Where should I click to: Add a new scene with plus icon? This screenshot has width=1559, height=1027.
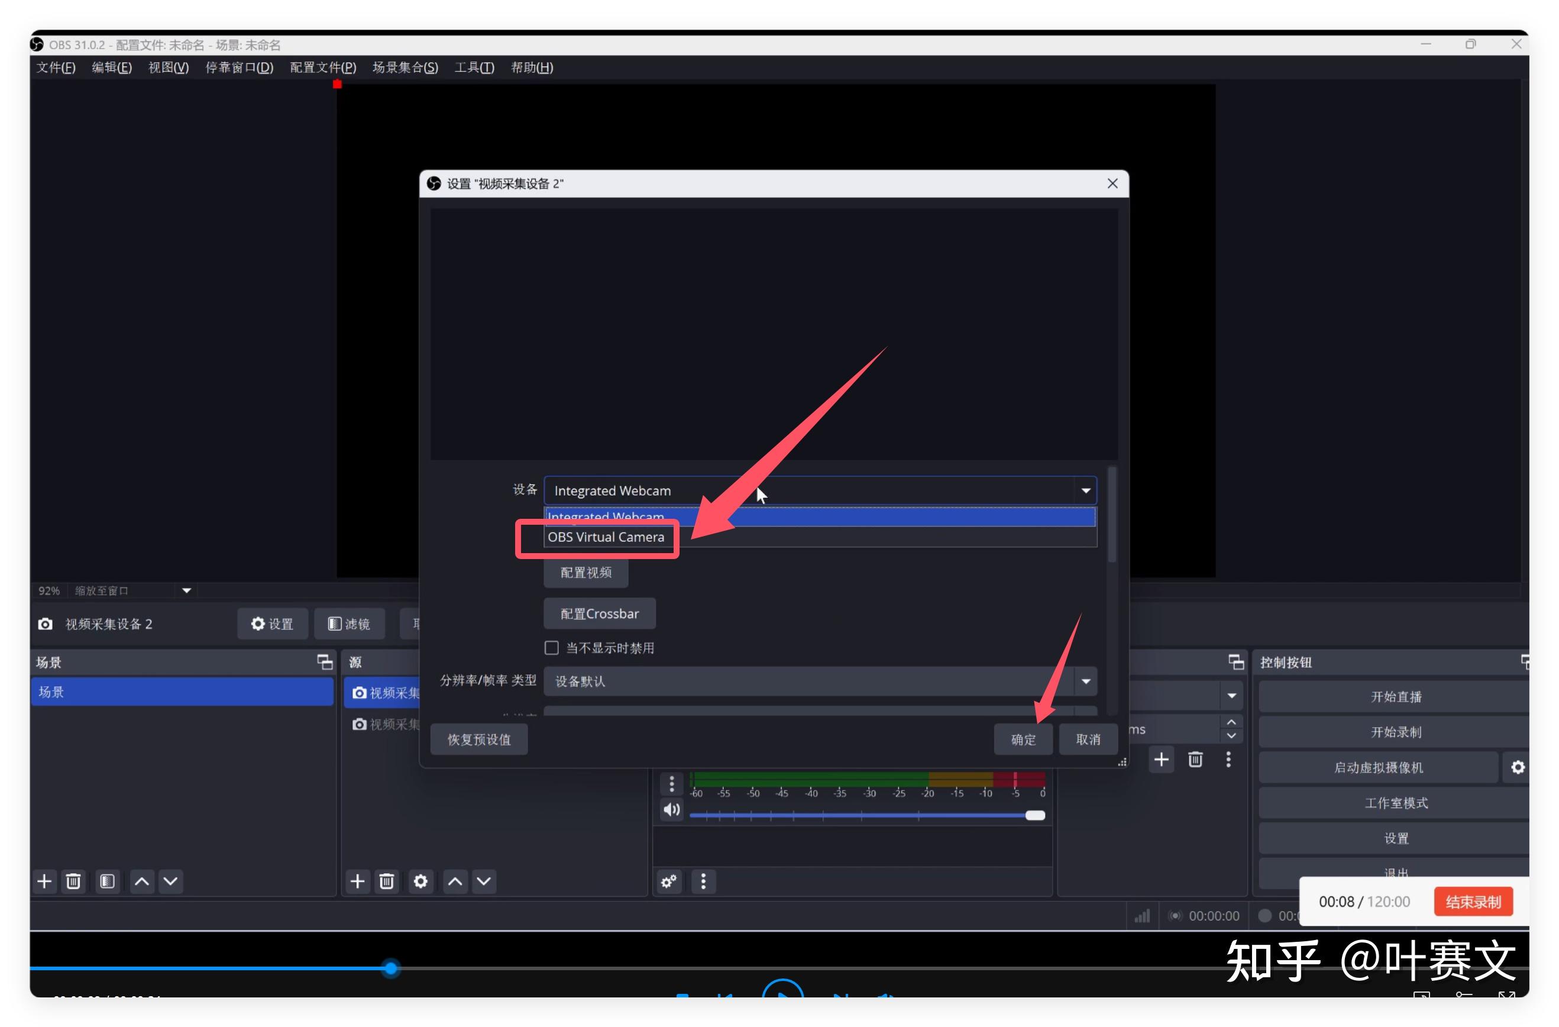click(44, 881)
